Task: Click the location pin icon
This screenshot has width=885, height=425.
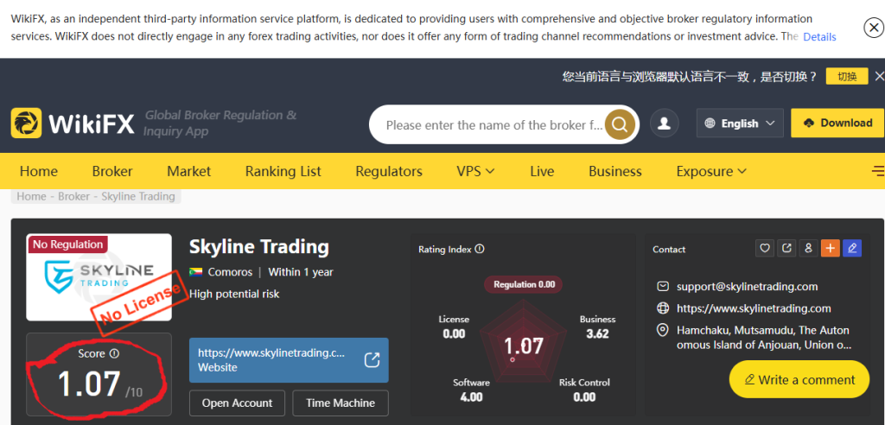Action: (x=663, y=330)
